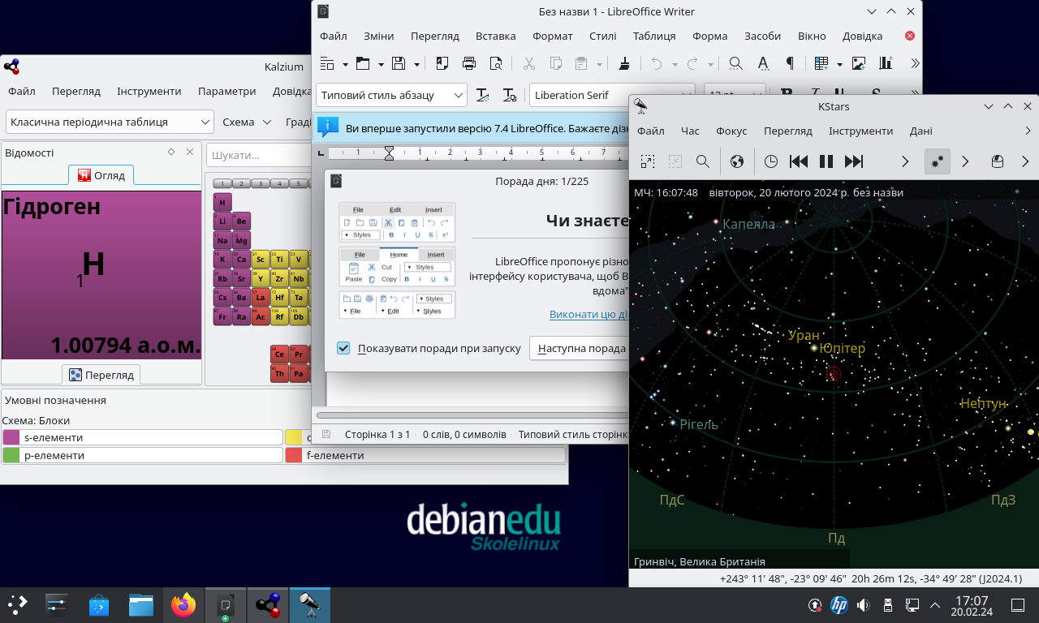Click Zoom to selection icon in KStars
This screenshot has height=623, width=1039.
point(647,161)
